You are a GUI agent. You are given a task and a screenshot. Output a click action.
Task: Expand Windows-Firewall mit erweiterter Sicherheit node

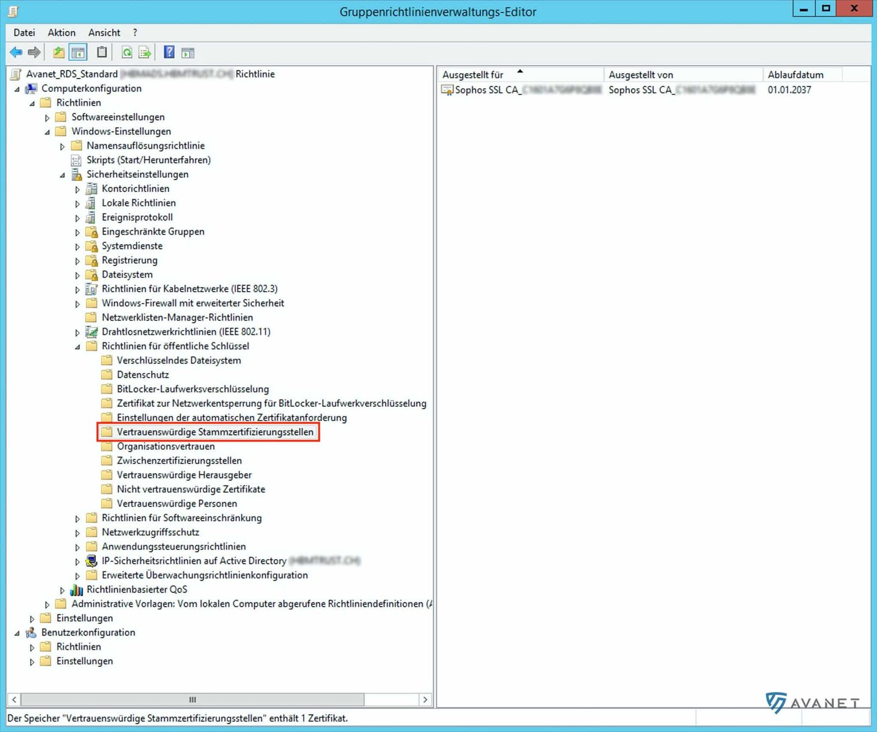coord(77,304)
